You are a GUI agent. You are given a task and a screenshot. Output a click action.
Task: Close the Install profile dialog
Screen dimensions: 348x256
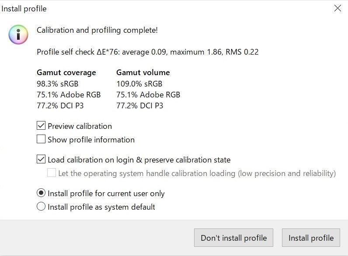coord(338,8)
